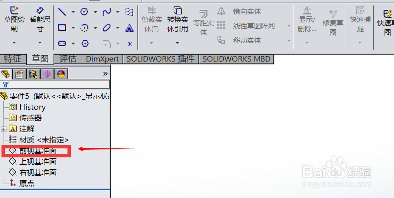Select the sketch Text (A) tool
394x198 pixels.
tap(130, 28)
